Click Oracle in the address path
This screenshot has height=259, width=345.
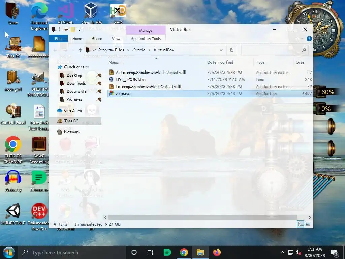[x=138, y=50]
